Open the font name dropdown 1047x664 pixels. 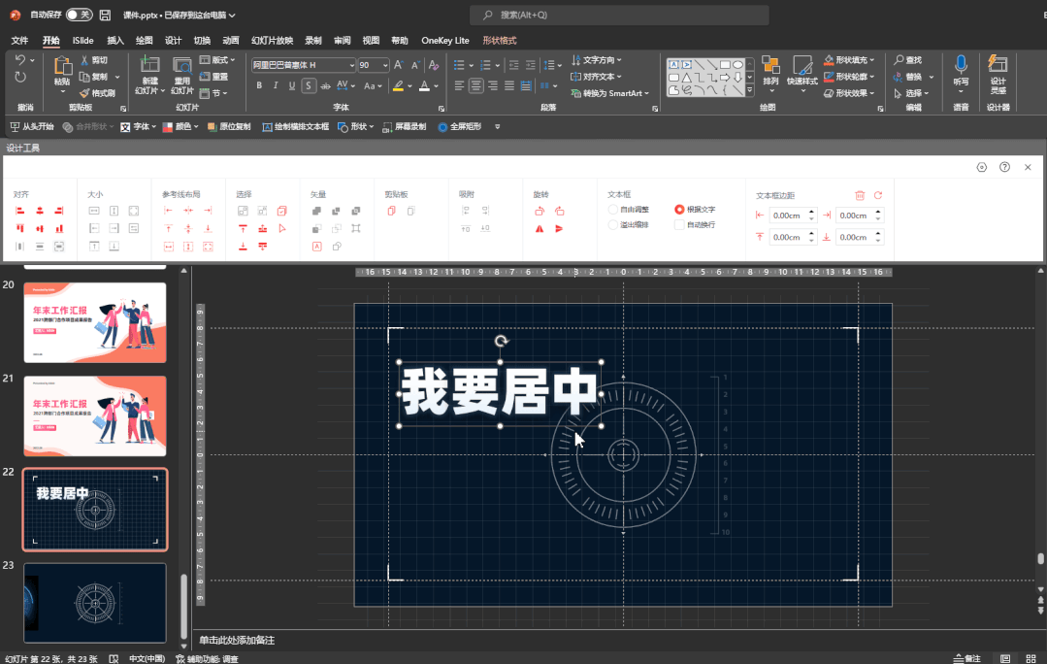(x=351, y=65)
